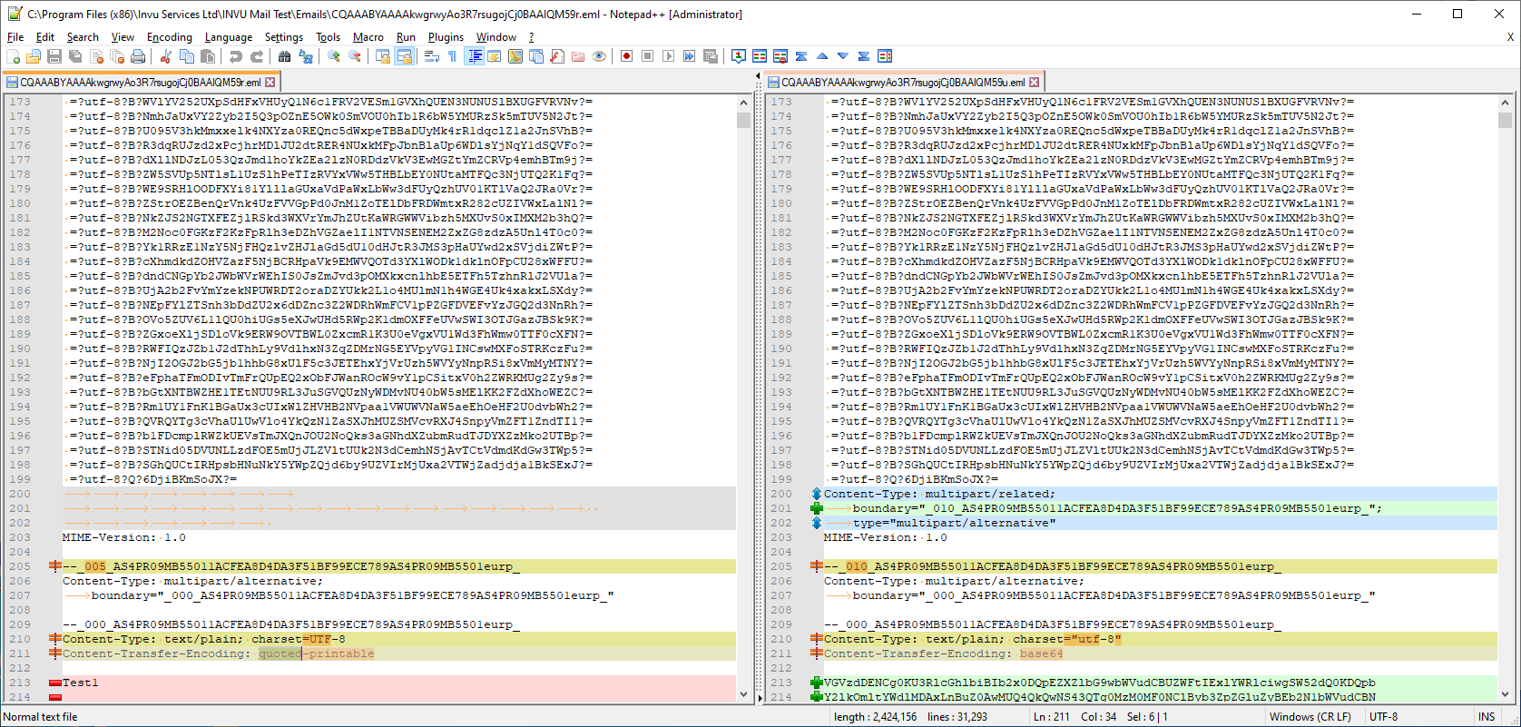Run macro multiple times icon
This screenshot has width=1521, height=727.
689,56
